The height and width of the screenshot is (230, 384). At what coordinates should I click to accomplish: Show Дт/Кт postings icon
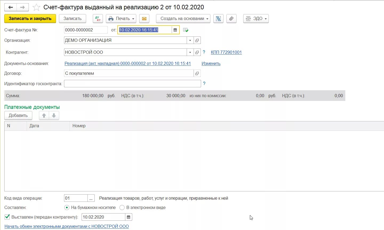click(98, 19)
